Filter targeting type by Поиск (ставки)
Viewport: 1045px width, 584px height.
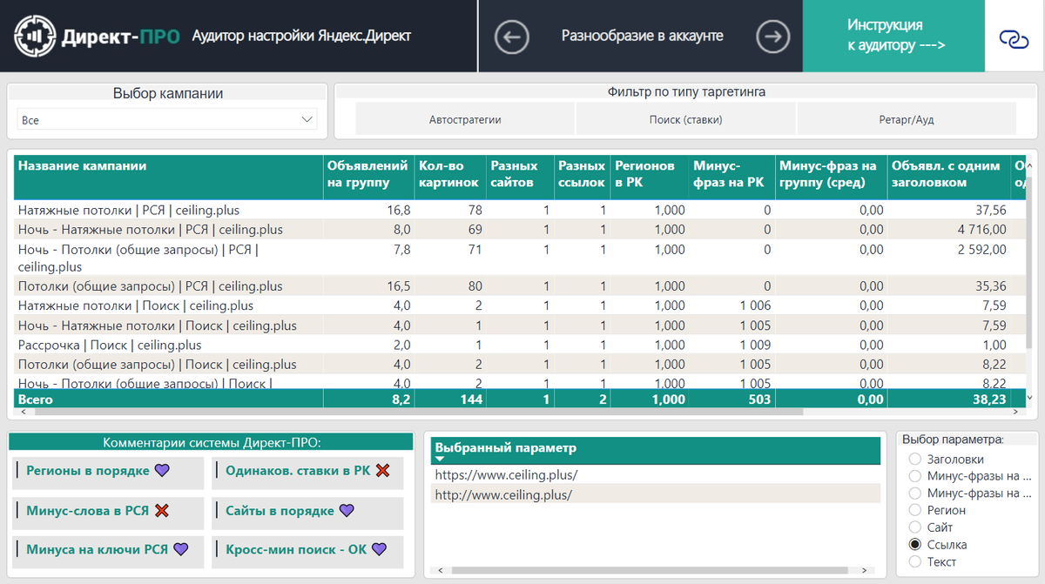[686, 119]
